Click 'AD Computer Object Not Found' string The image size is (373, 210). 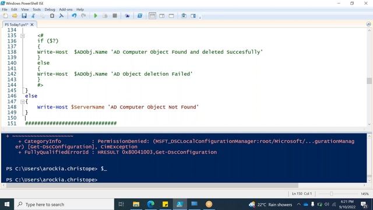click(x=153, y=107)
